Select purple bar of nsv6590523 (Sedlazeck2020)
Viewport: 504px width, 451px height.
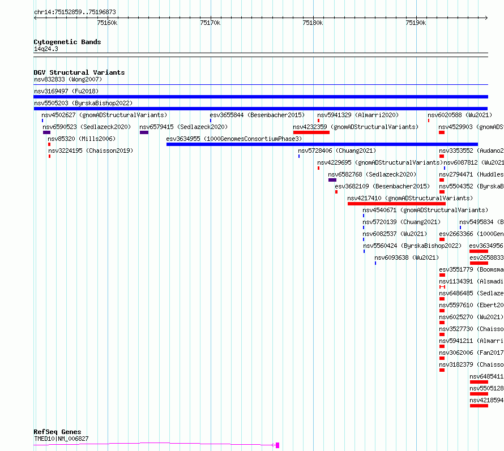coord(46,132)
